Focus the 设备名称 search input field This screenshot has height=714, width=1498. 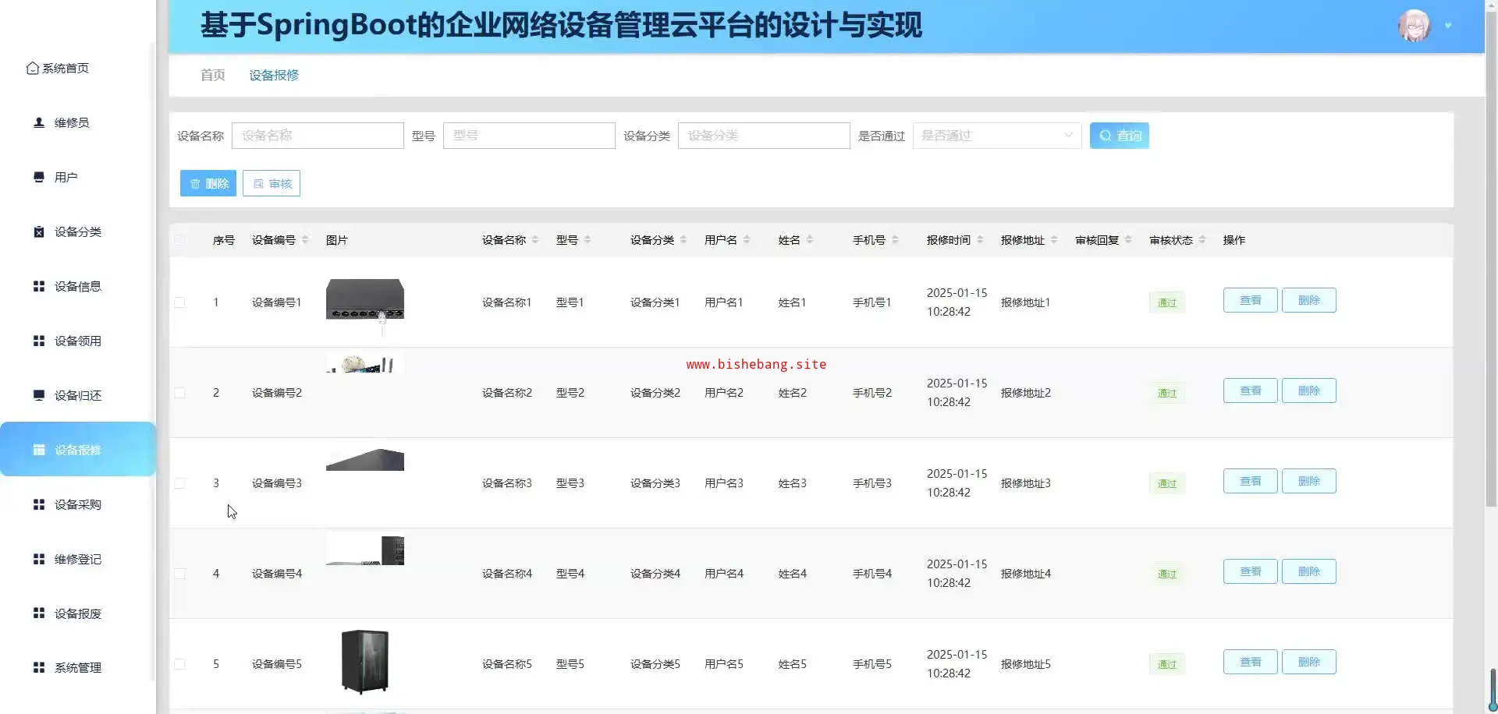[x=318, y=136]
